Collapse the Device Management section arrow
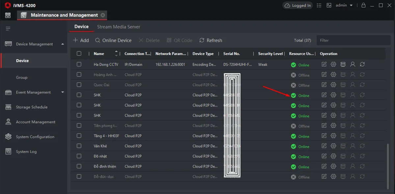Viewport: 395px width, 194px height. [x=63, y=44]
